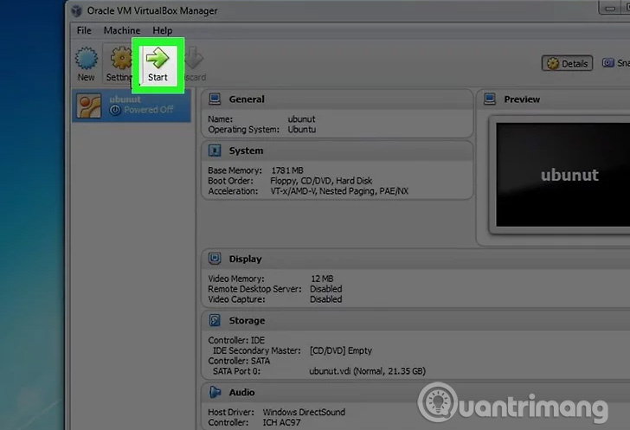The image size is (630, 430).
Task: Open the Audio section header link
Action: [x=241, y=393]
